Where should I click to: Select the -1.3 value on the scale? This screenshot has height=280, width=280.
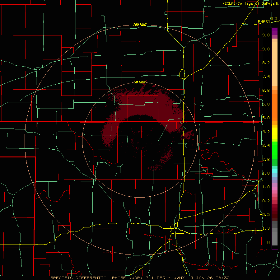click(x=265, y=228)
